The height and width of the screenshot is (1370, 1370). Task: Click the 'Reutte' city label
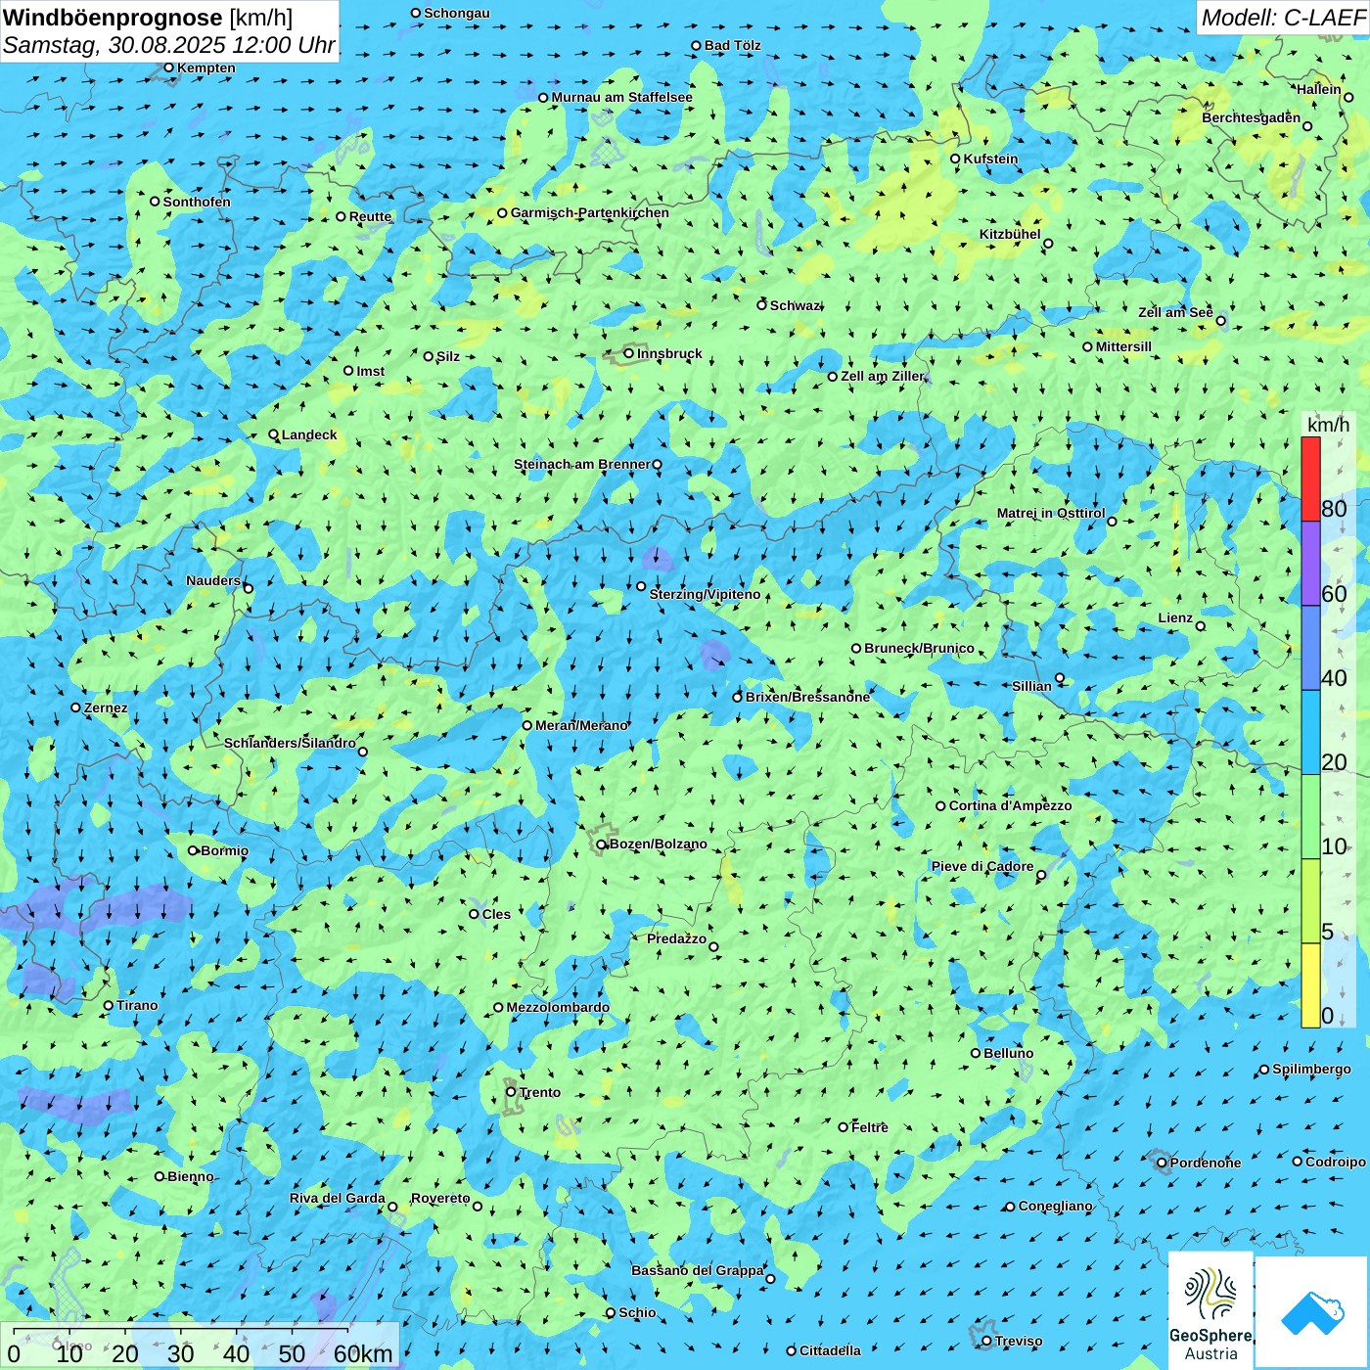tap(370, 216)
